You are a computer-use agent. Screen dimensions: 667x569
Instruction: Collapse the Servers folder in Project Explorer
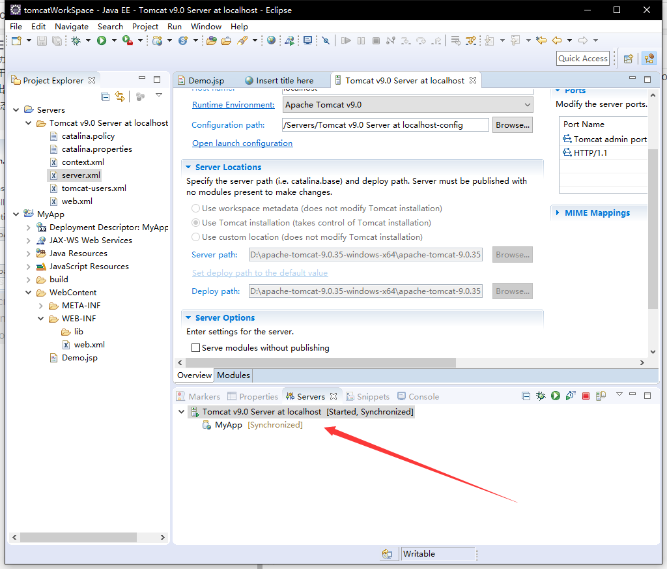[16, 109]
